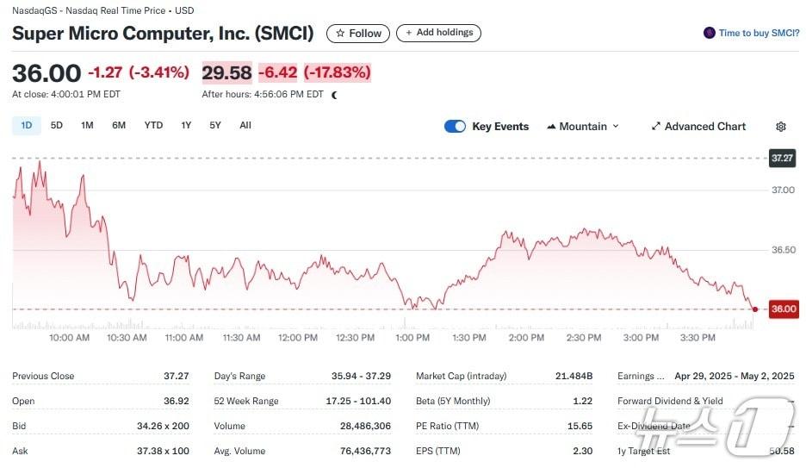Select the 1M chart range
The width and height of the screenshot is (806, 468).
click(x=87, y=126)
